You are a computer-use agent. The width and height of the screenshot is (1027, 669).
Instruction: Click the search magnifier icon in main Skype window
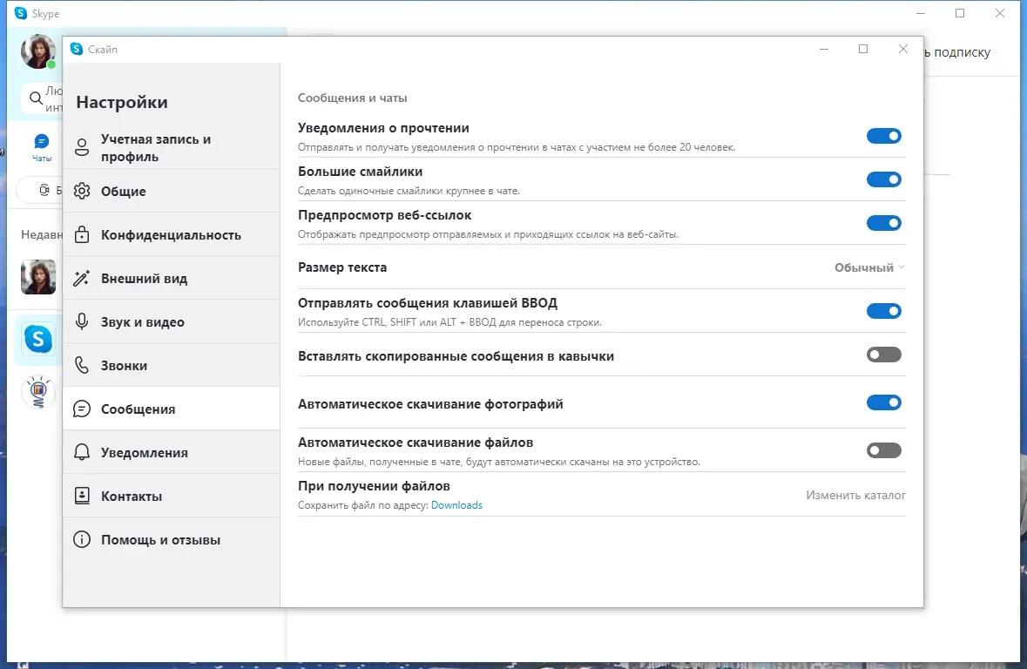(x=36, y=98)
